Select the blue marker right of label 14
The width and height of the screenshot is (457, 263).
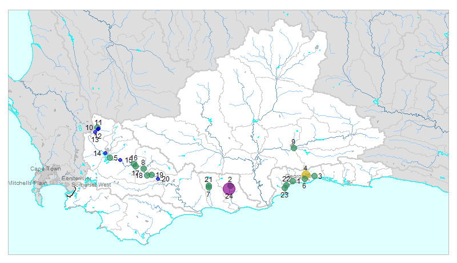coord(105,153)
